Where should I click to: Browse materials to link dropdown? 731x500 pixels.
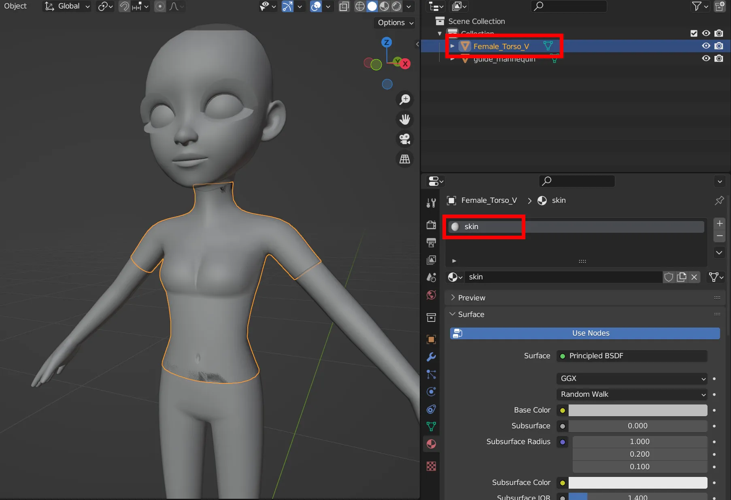(x=455, y=277)
